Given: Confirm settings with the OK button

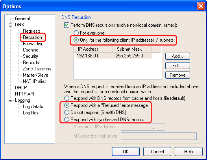Looking at the screenshot, I should [x=126, y=152].
